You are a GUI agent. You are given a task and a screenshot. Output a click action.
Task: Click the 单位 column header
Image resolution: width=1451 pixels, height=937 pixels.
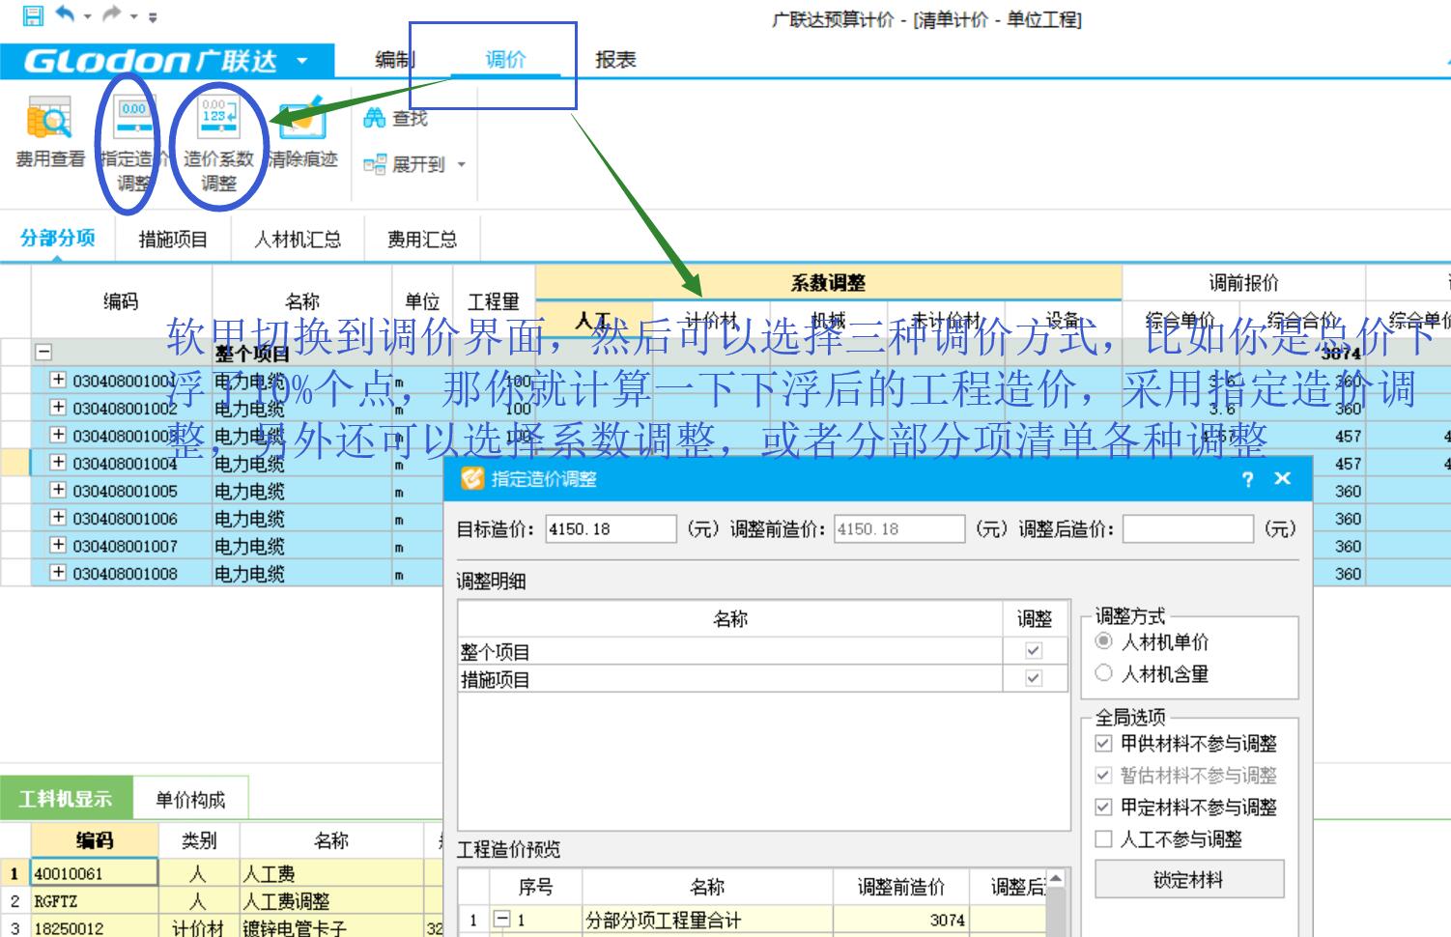tap(422, 302)
